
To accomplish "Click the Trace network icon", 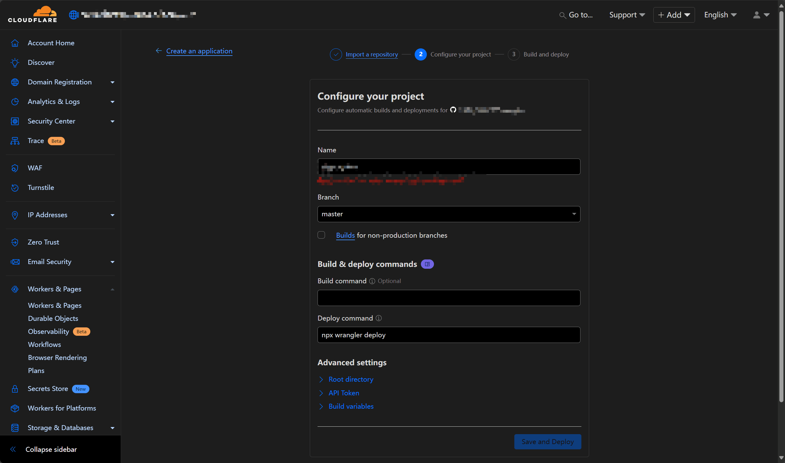I will (x=15, y=141).
